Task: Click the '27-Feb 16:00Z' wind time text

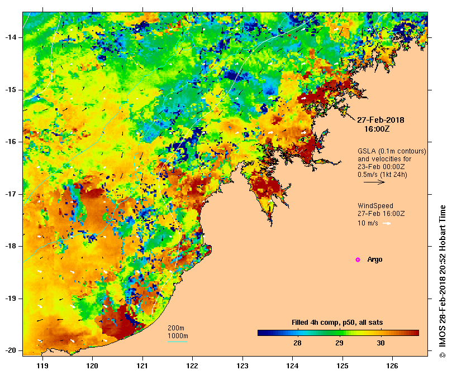Action: [x=381, y=213]
